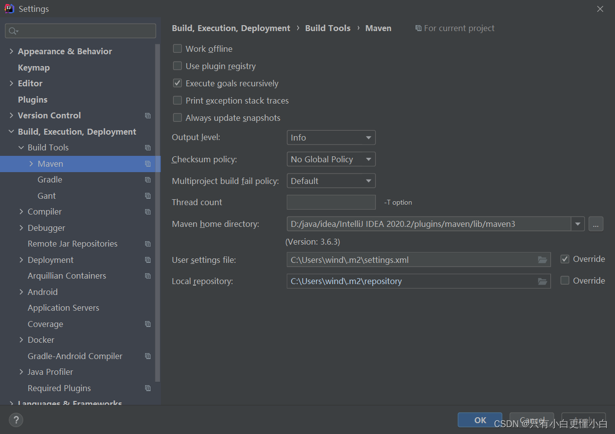Click the -T option label
Image resolution: width=615 pixels, height=434 pixels.
tap(398, 202)
